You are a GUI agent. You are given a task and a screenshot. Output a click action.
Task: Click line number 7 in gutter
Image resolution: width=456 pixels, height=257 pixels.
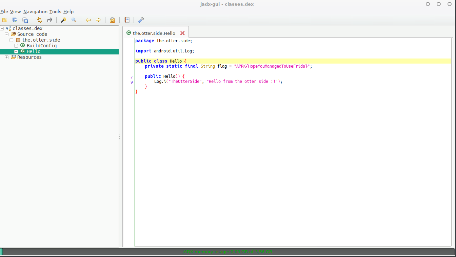(x=132, y=77)
